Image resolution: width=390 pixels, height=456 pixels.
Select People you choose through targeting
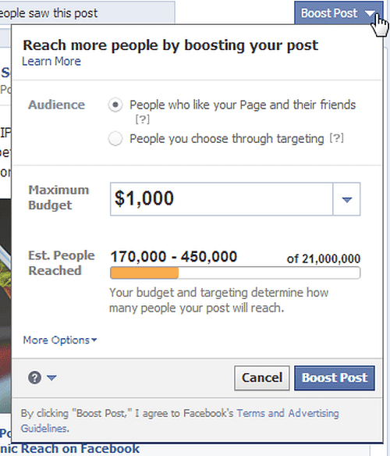click(115, 139)
